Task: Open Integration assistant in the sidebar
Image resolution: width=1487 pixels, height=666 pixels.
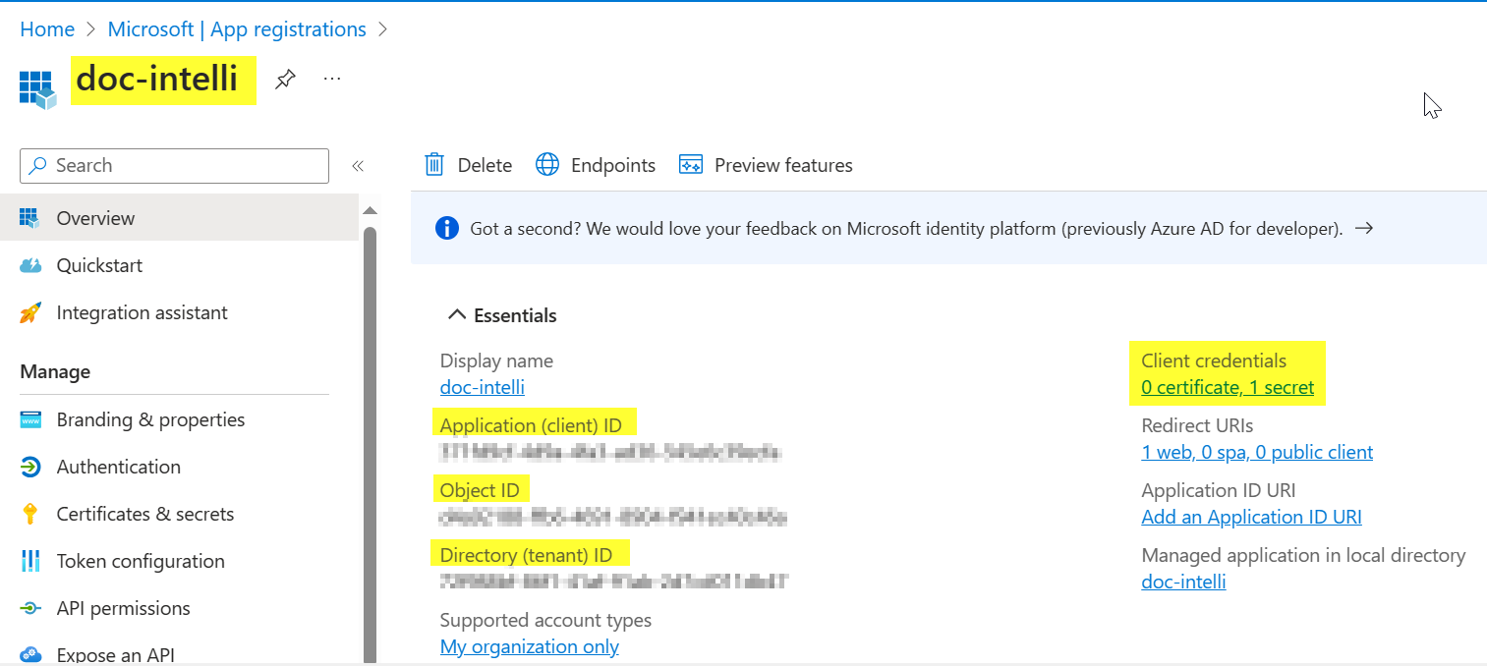Action: click(179, 312)
